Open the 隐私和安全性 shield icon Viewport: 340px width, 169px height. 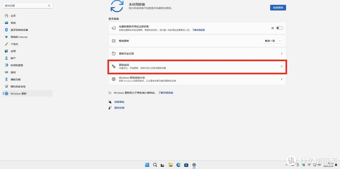point(7,87)
